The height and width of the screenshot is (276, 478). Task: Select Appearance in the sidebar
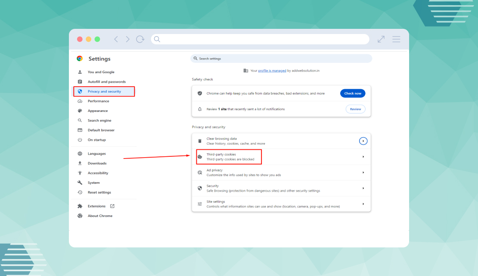click(x=99, y=110)
